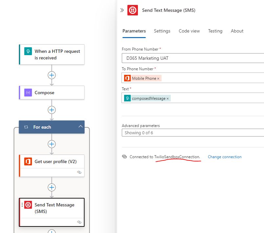Screen dimensions: 264x233
Task: Click the connection link icon on the SMS card
Action: 79,222
